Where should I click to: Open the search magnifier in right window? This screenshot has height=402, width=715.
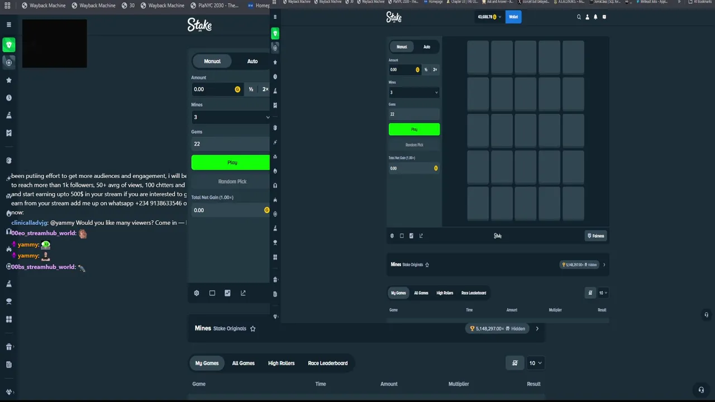[579, 17]
